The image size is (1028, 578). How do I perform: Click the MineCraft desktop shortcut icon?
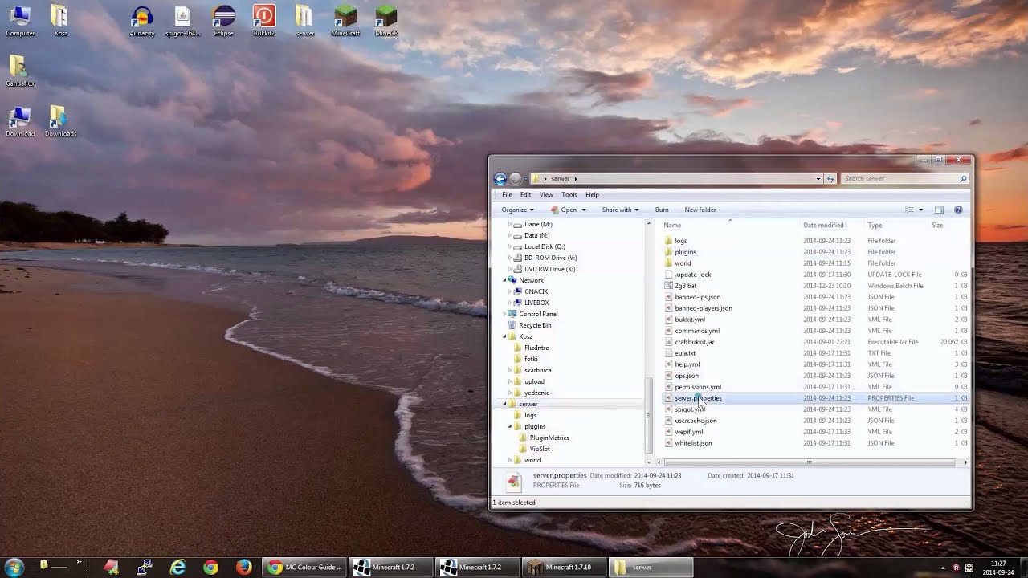pyautogui.click(x=345, y=21)
